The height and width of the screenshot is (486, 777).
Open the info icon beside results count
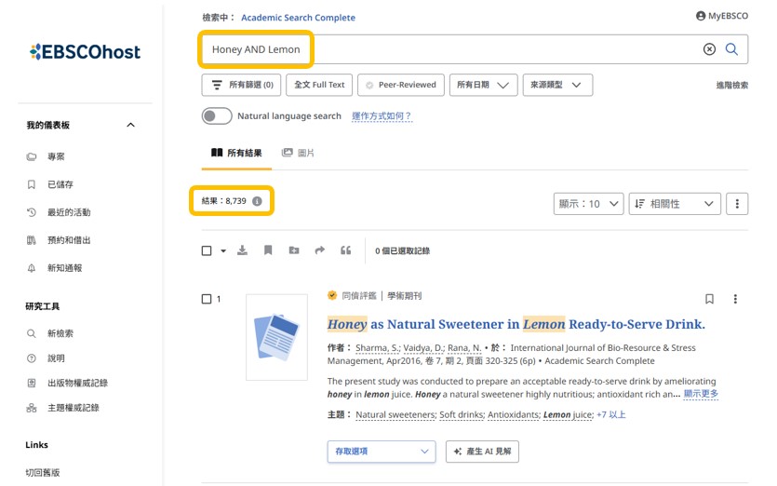[x=257, y=201]
